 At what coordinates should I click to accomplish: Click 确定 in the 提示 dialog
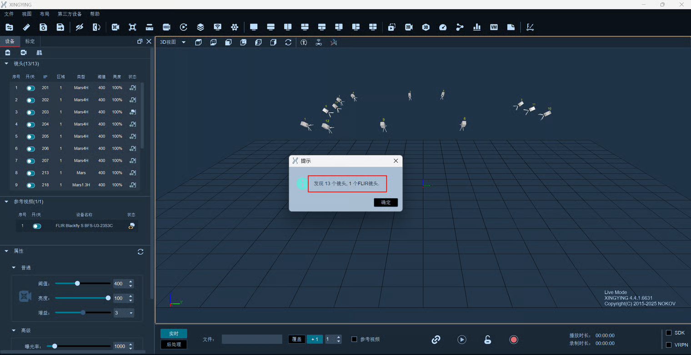(x=386, y=202)
